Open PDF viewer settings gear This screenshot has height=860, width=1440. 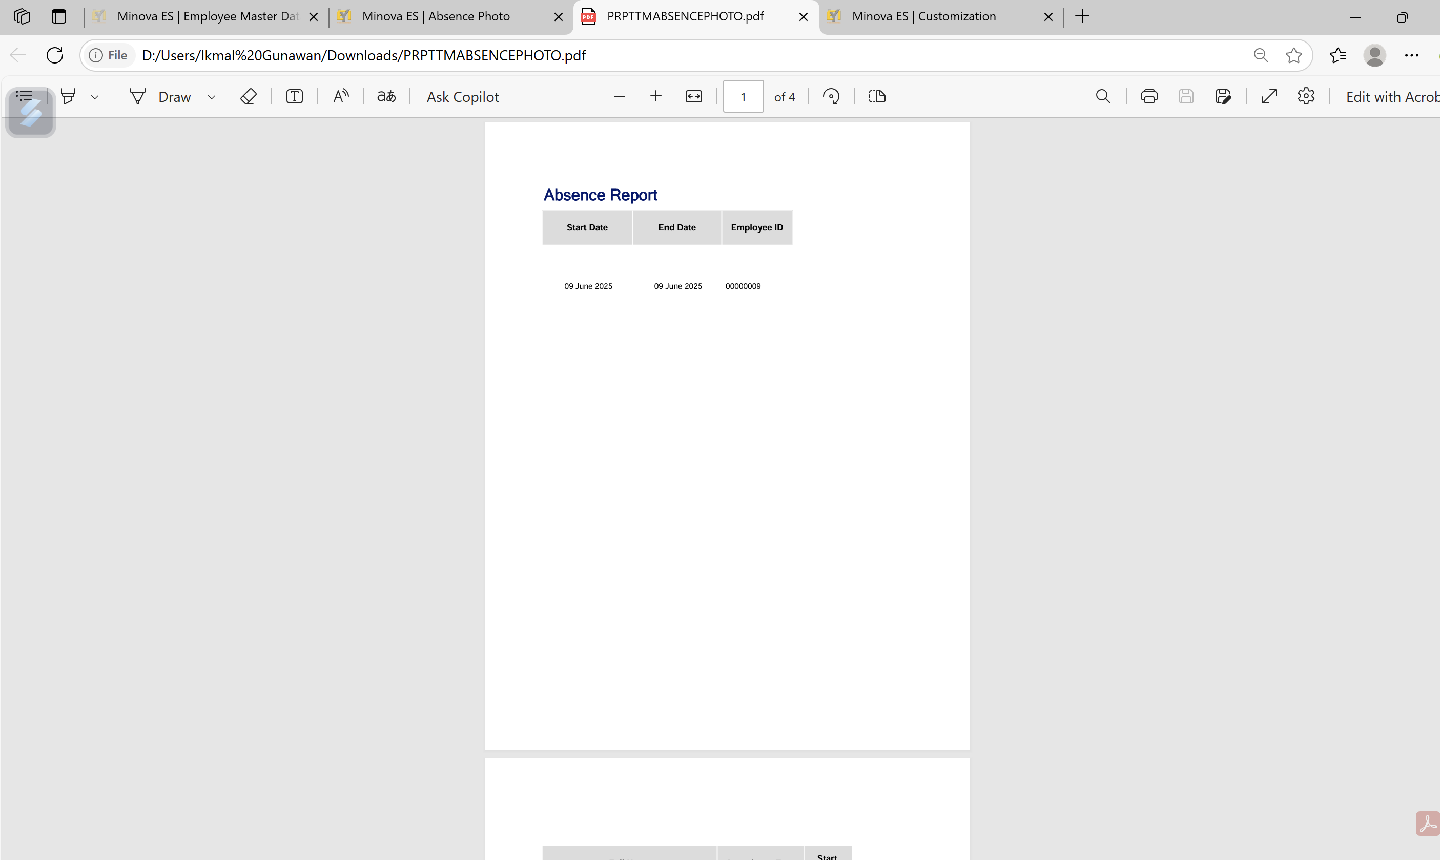pos(1306,96)
